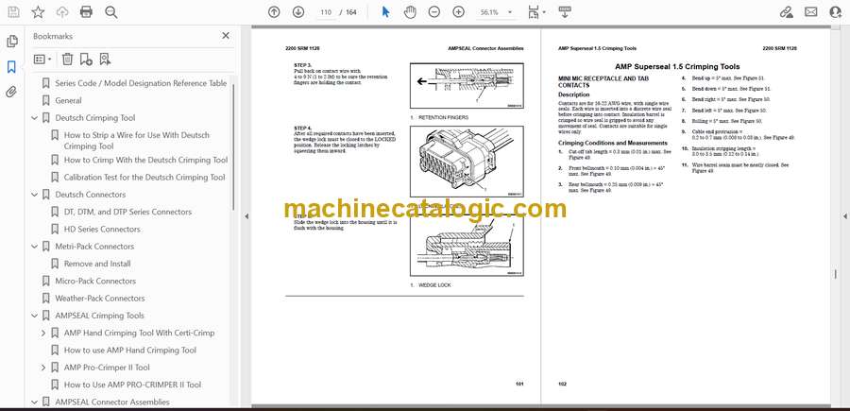Activate the hand pan tool
850x411 pixels.
[x=411, y=12]
